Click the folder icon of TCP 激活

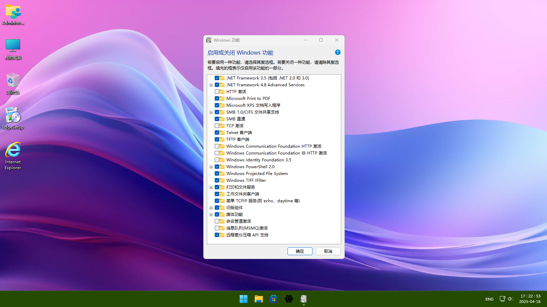coord(222,126)
